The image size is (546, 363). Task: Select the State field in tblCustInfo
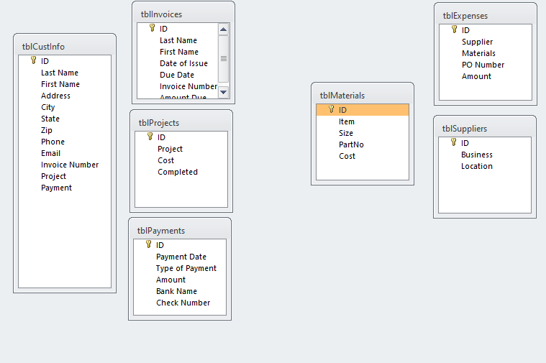(65, 119)
